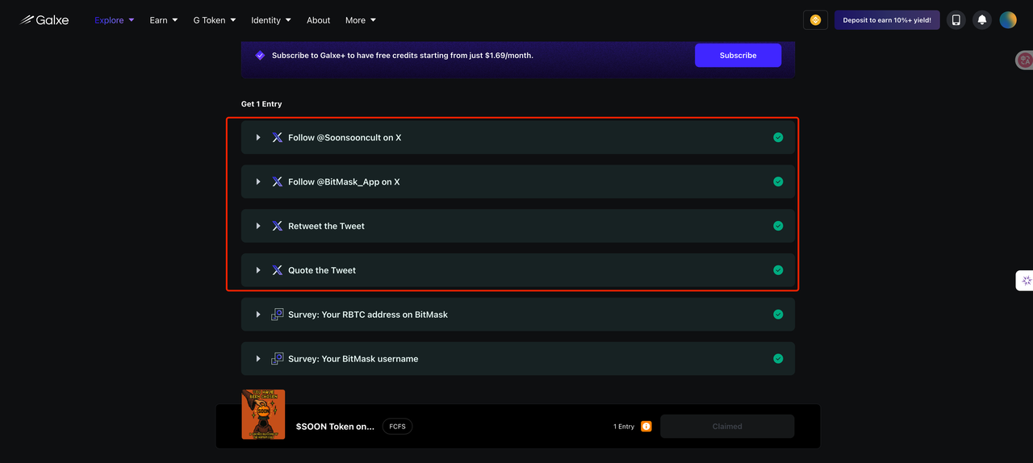
Task: Click the Subscribe button
Action: (738, 56)
